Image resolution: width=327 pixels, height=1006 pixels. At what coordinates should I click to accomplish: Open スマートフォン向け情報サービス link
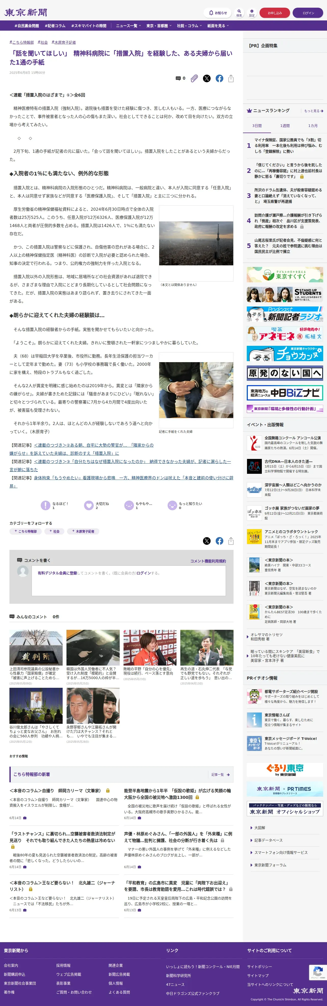click(x=281, y=853)
